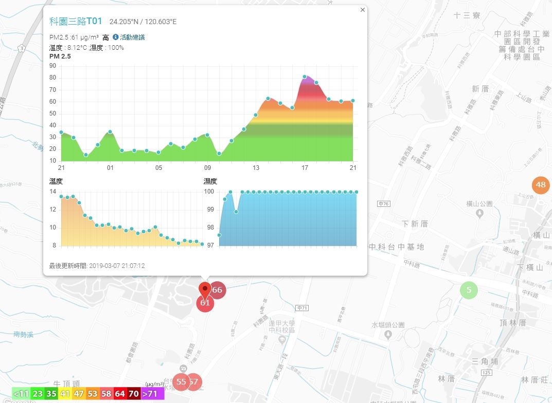Close the sensor info popup
Screen dimensions: 552x403
click(363, 10)
